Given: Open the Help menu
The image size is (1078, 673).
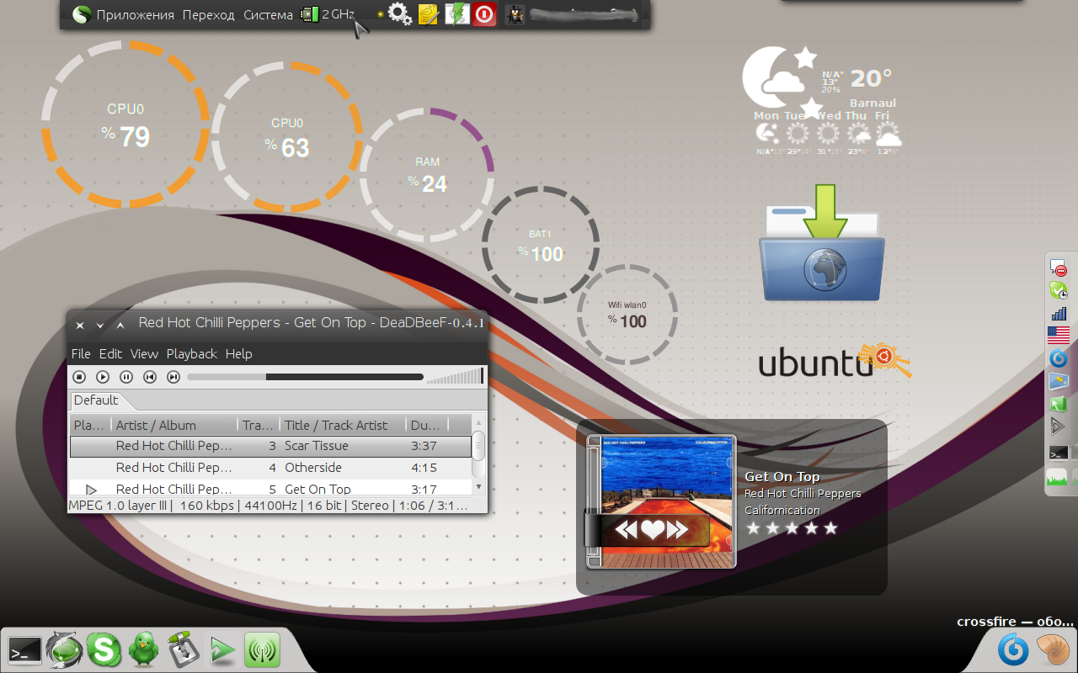Looking at the screenshot, I should tap(239, 354).
